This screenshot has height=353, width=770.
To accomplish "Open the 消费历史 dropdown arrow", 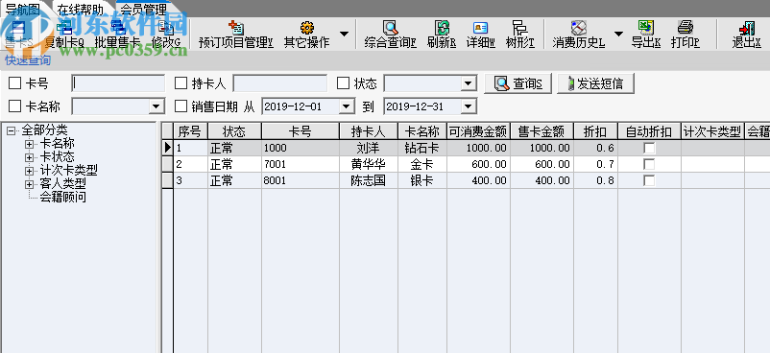I will point(618,34).
